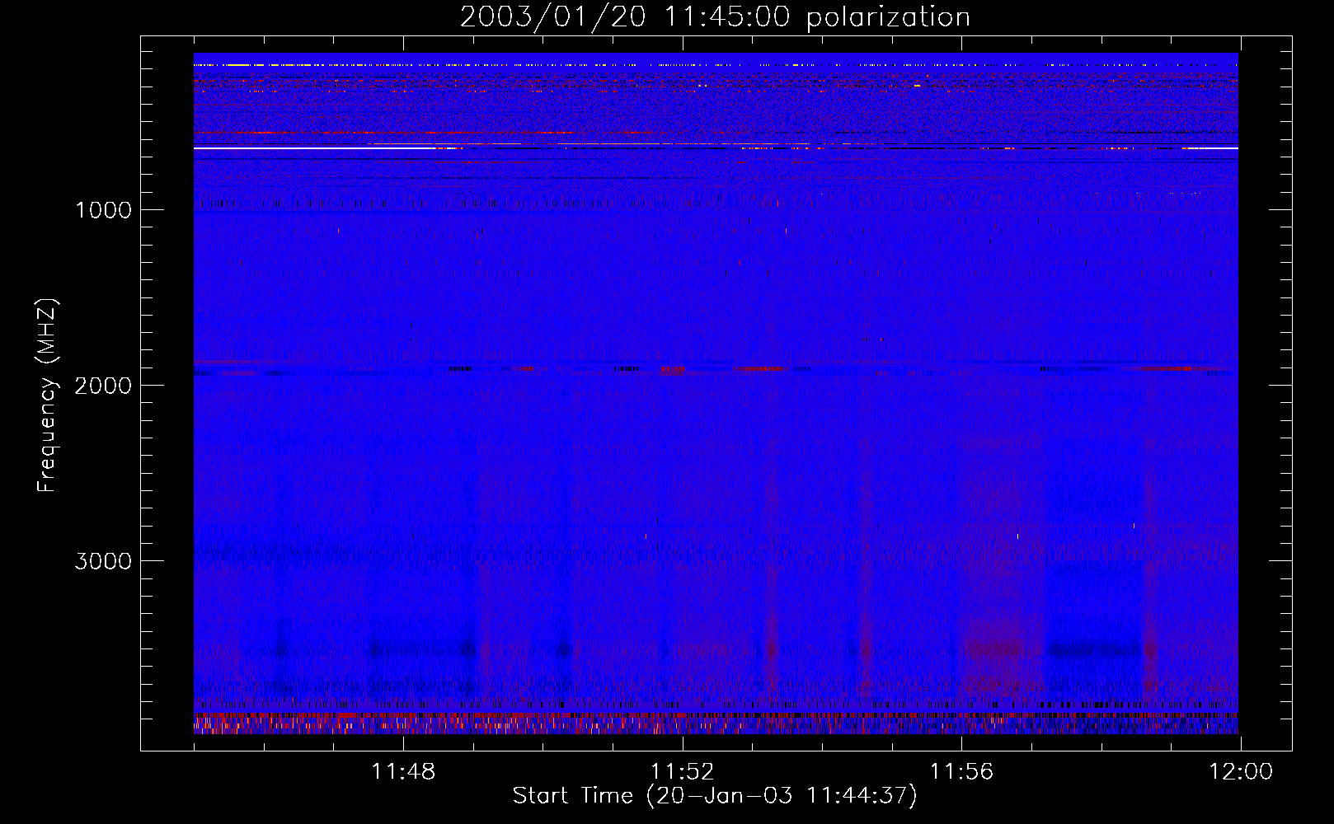The width and height of the screenshot is (1334, 824).
Task: Click the 11:48 time tick label
Action: pos(403,772)
